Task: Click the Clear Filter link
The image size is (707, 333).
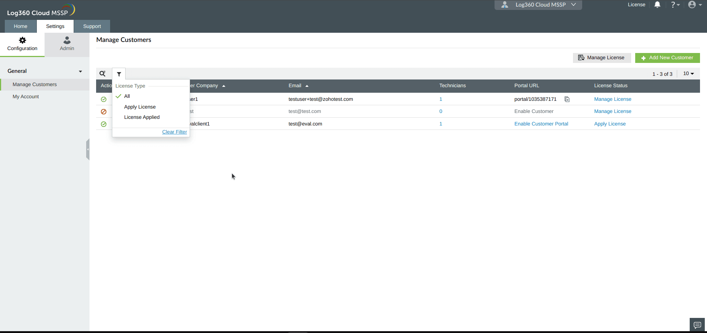Action: 175,132
